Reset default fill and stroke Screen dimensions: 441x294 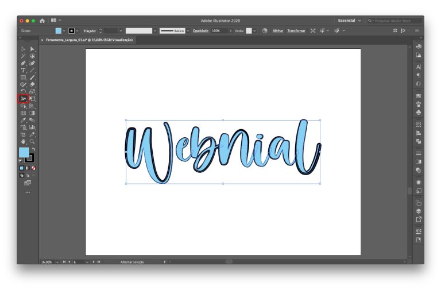[x=21, y=161]
